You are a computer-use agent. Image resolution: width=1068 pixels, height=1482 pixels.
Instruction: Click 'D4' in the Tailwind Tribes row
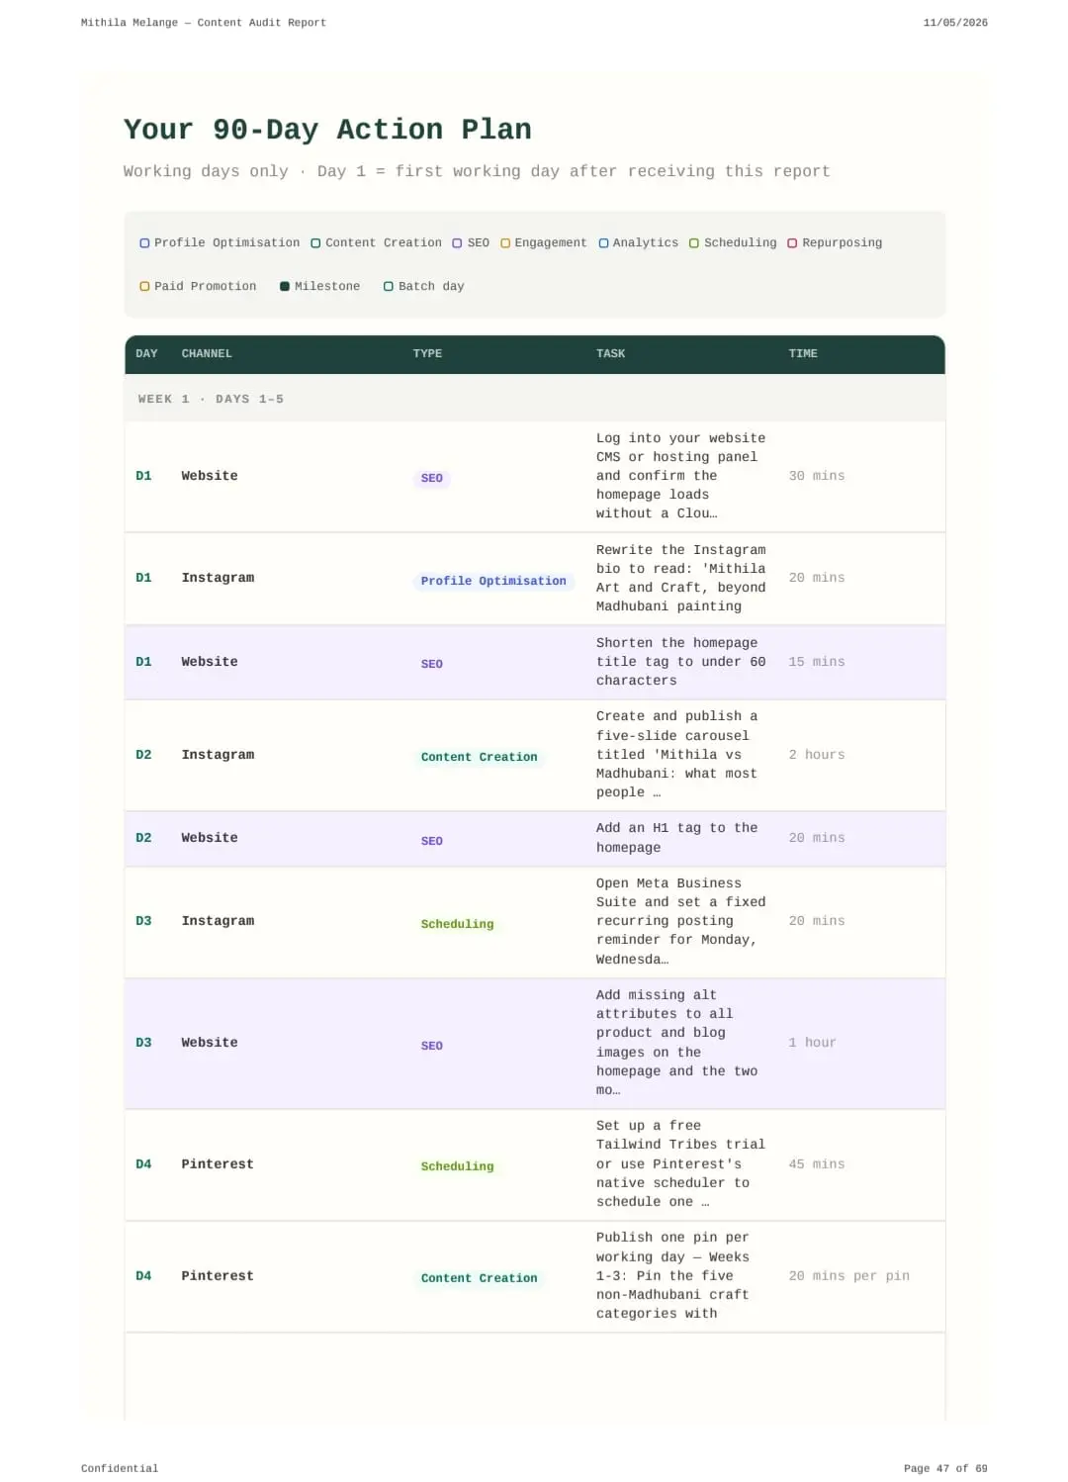tap(143, 1165)
